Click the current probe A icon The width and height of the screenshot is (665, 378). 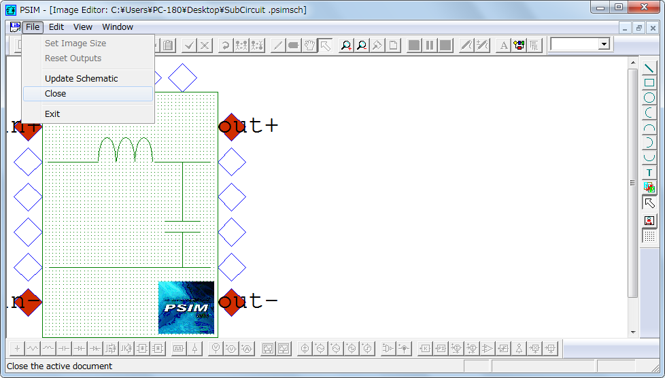(247, 348)
